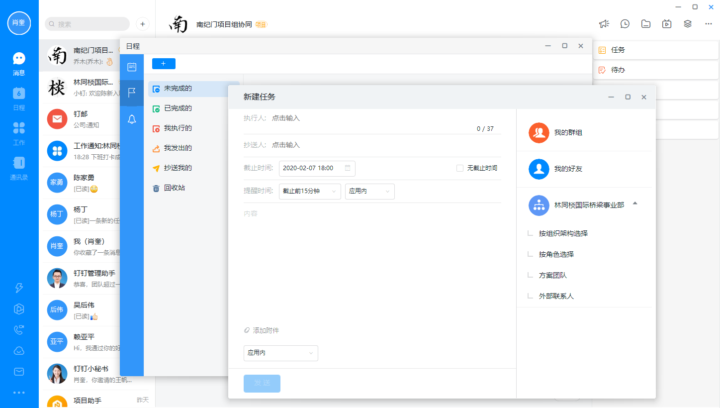Click the 肖奎 profile avatar
Image resolution: width=720 pixels, height=408 pixels.
(x=19, y=23)
